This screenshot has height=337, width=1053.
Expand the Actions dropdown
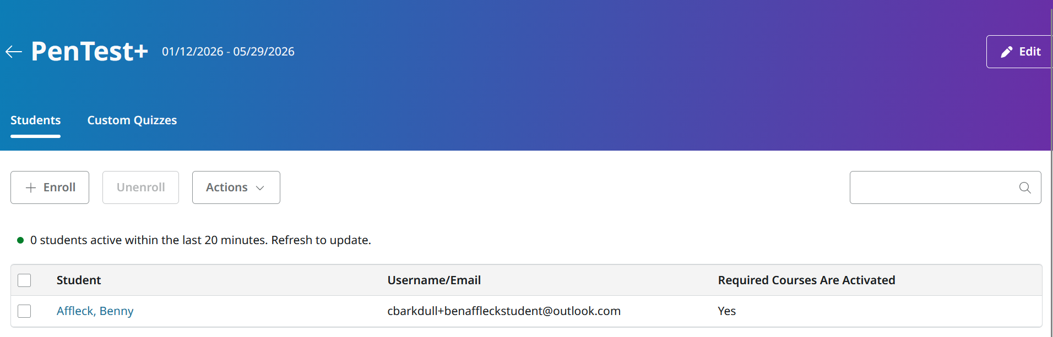click(x=236, y=187)
